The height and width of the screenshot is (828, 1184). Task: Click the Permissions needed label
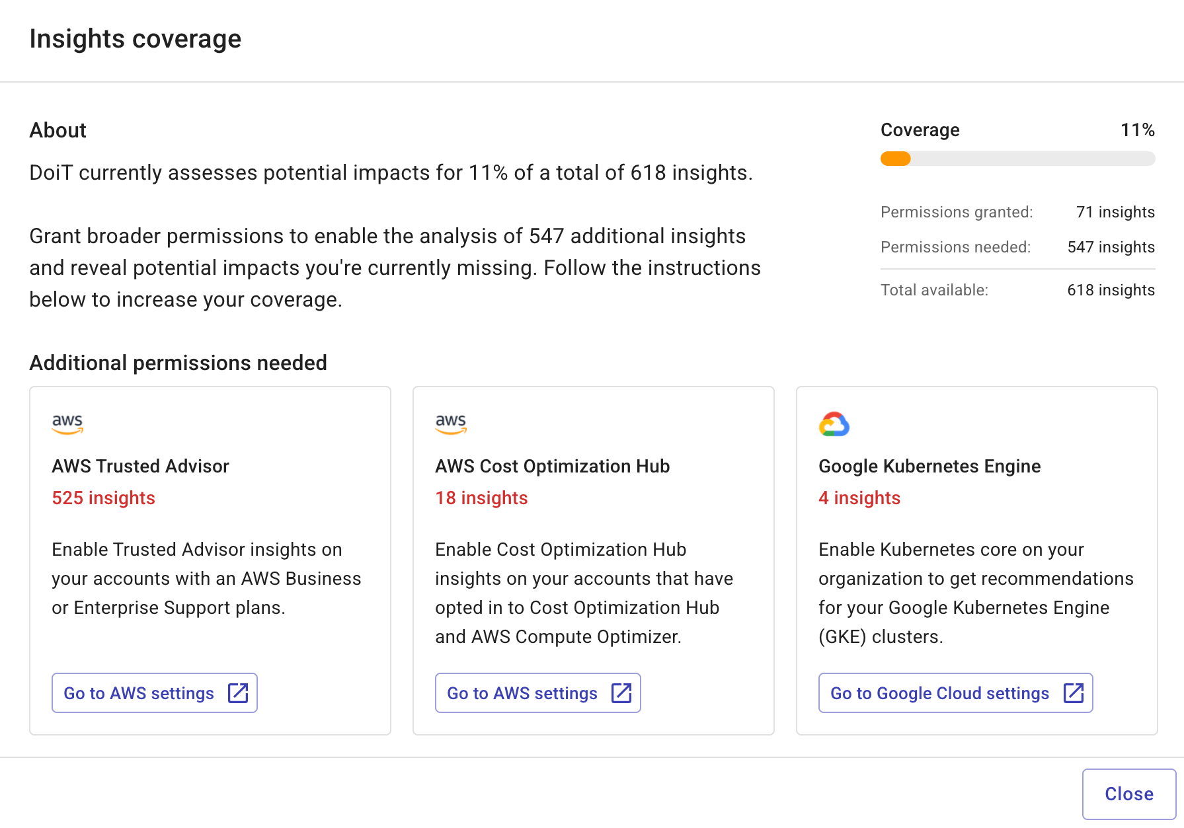coord(955,247)
